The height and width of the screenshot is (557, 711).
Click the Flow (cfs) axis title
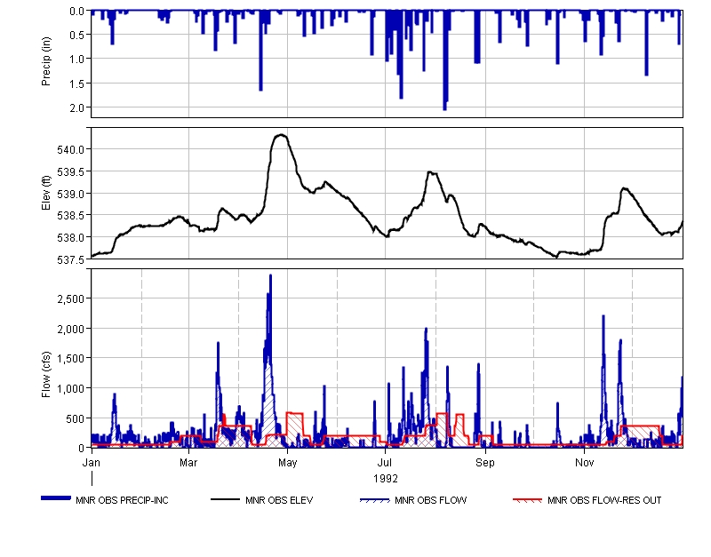click(46, 374)
